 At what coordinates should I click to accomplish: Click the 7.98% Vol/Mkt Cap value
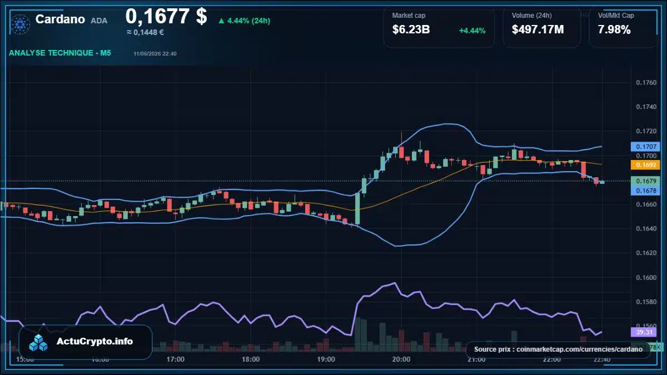point(614,29)
